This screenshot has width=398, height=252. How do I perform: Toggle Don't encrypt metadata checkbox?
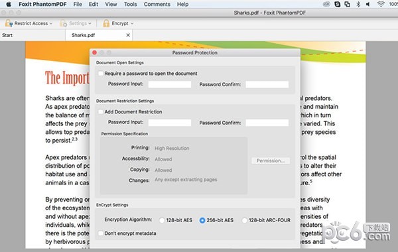[x=101, y=233]
